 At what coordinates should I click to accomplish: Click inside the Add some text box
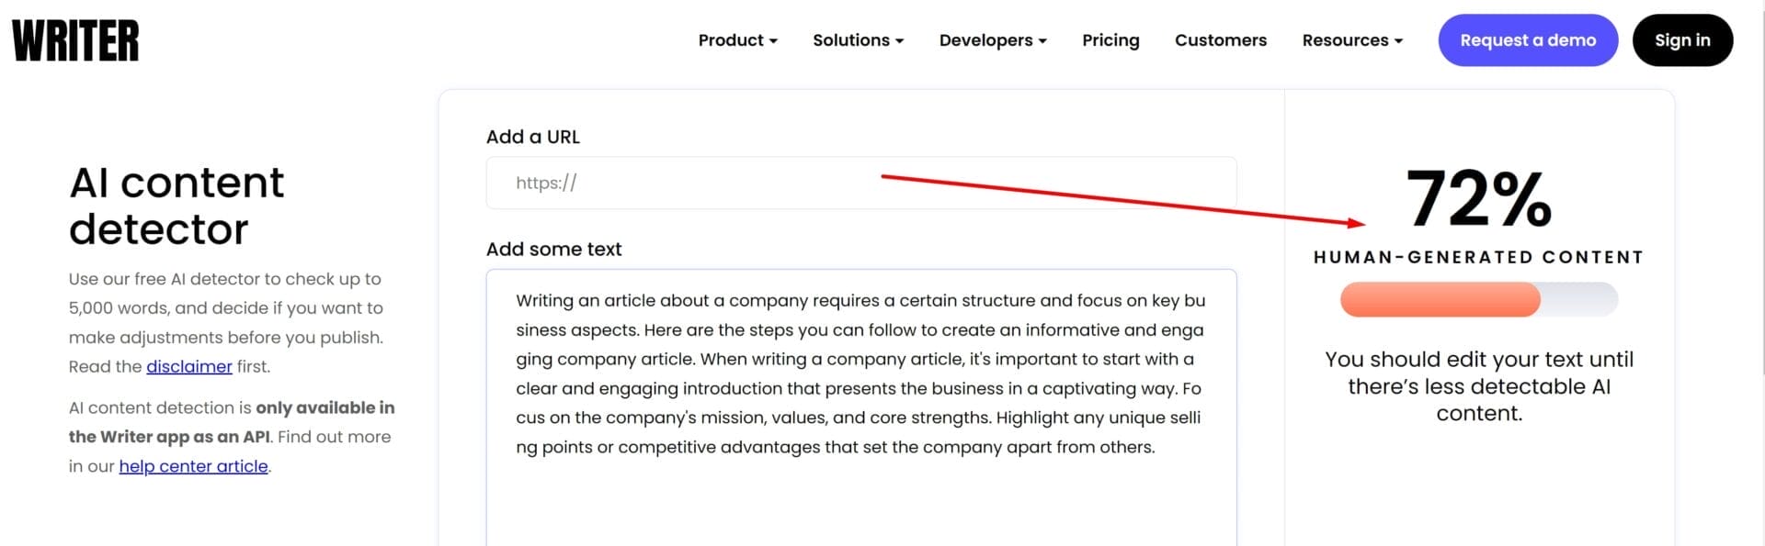(x=860, y=496)
